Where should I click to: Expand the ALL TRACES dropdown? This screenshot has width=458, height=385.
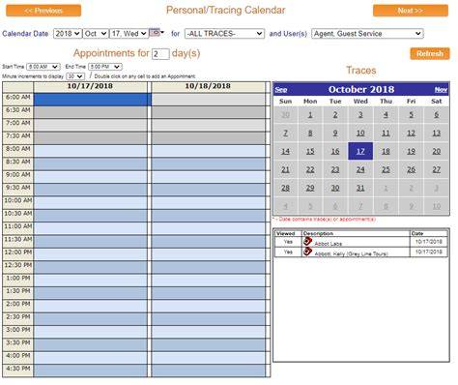click(x=224, y=34)
